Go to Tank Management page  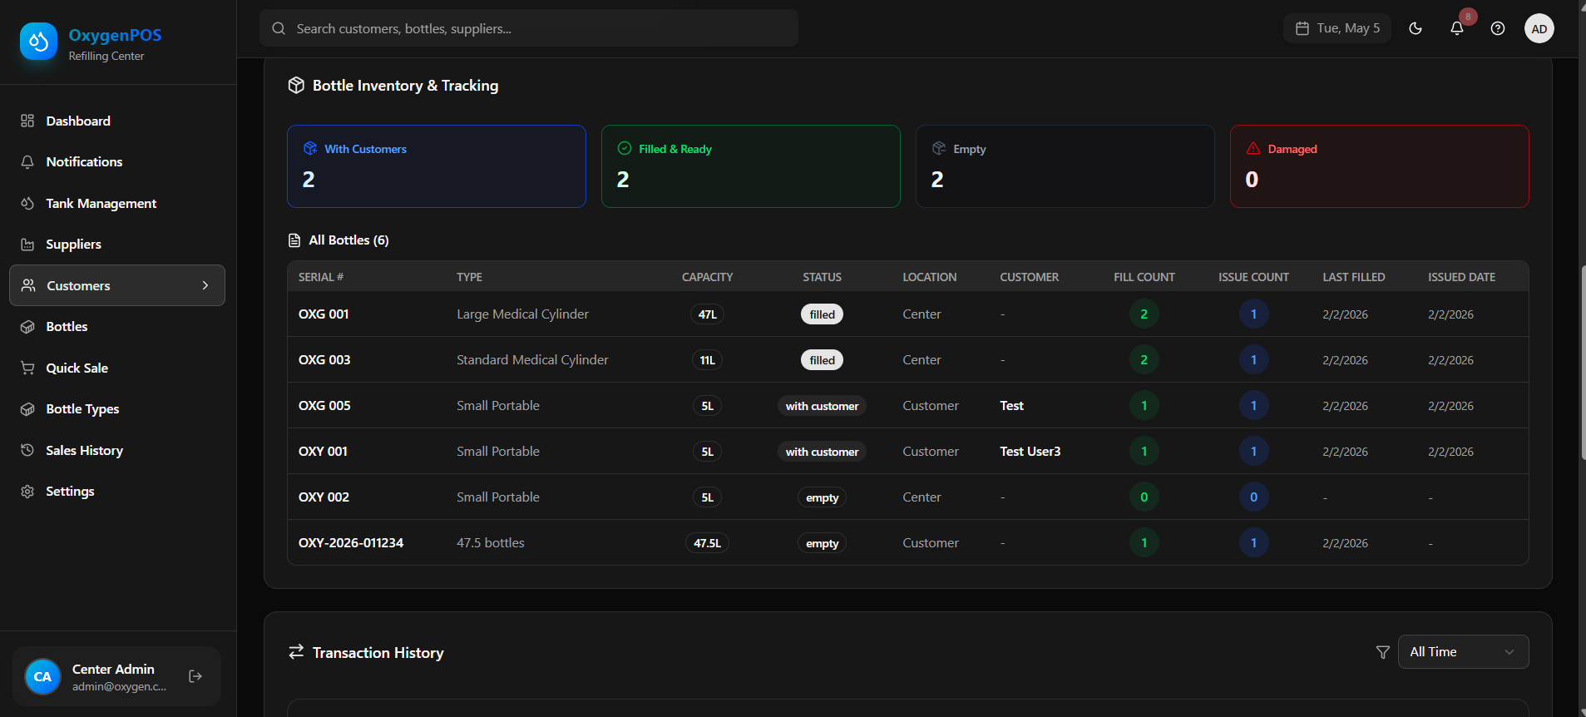click(117, 203)
